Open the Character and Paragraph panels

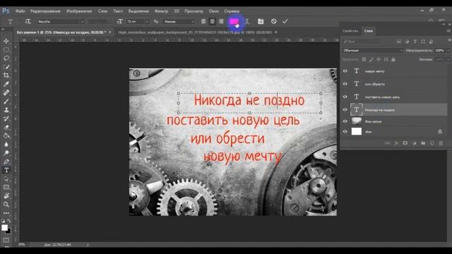point(261,21)
